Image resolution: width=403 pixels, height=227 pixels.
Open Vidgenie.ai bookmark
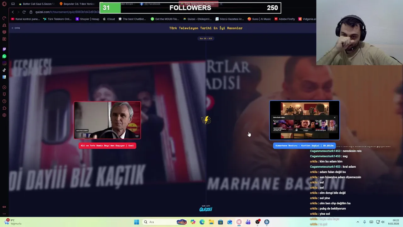(x=307, y=19)
